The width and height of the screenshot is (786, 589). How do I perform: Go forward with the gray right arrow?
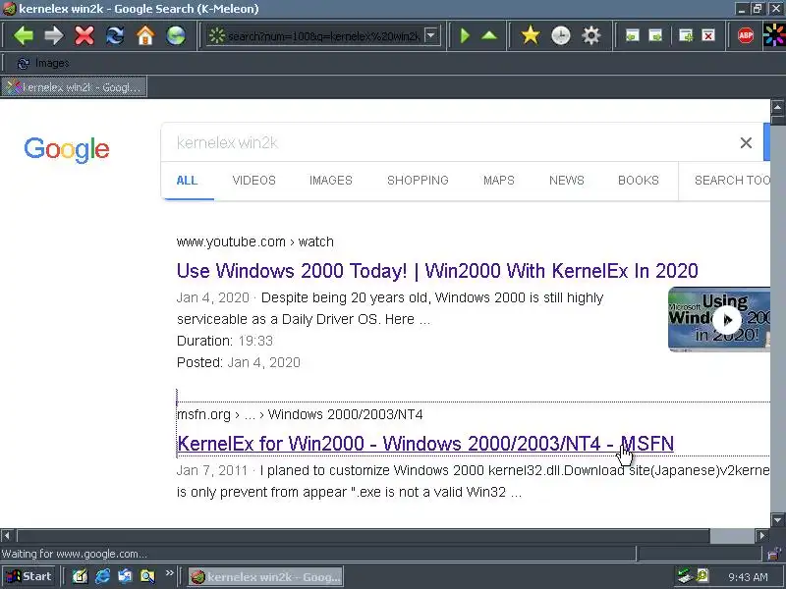point(54,35)
